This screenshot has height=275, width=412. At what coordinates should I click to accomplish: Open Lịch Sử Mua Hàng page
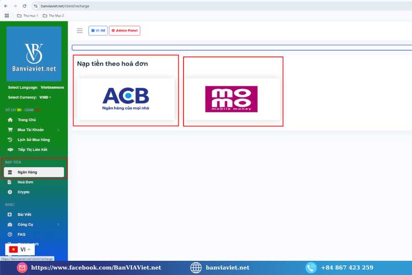(33, 140)
